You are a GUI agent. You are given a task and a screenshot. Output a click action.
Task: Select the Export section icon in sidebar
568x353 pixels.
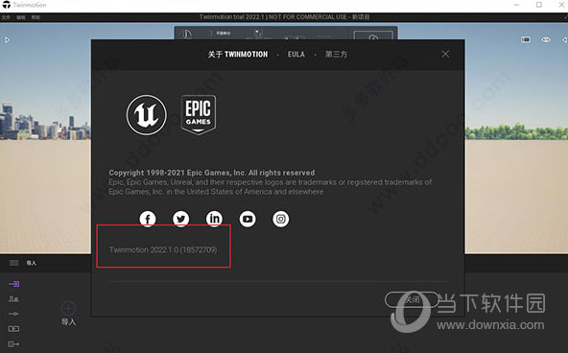pyautogui.click(x=13, y=344)
